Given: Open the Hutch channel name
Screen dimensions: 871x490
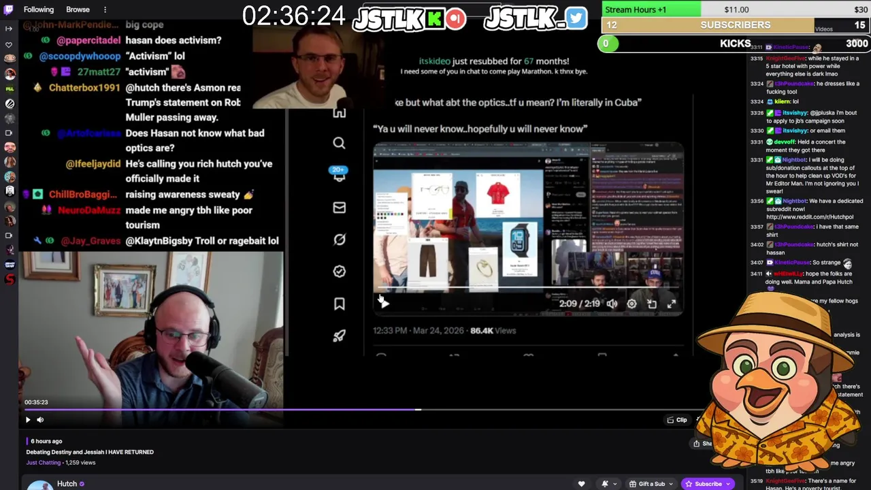Looking at the screenshot, I should point(67,484).
